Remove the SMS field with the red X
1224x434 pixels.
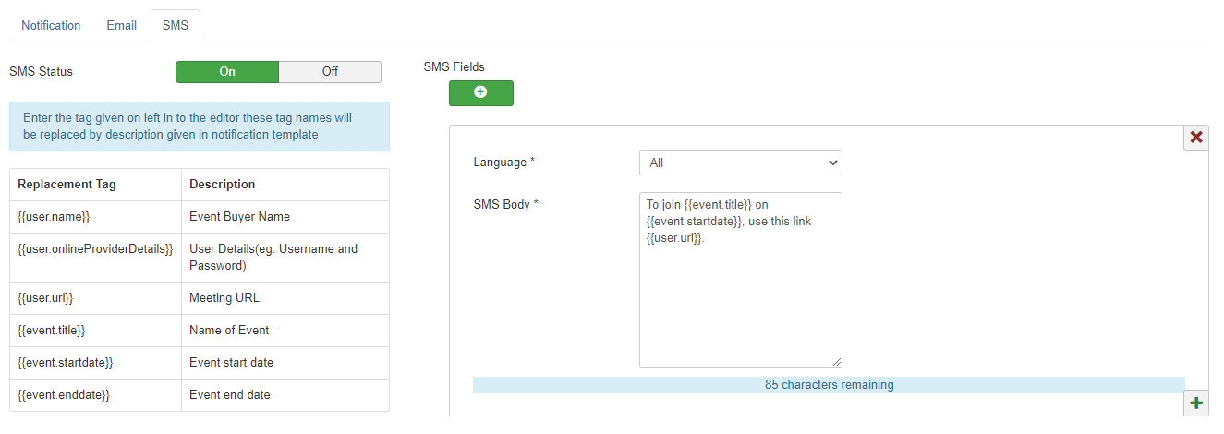pyautogui.click(x=1196, y=138)
